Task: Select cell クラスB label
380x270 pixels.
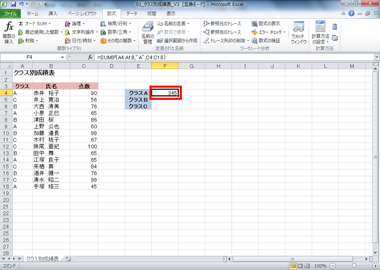Action: pyautogui.click(x=138, y=100)
